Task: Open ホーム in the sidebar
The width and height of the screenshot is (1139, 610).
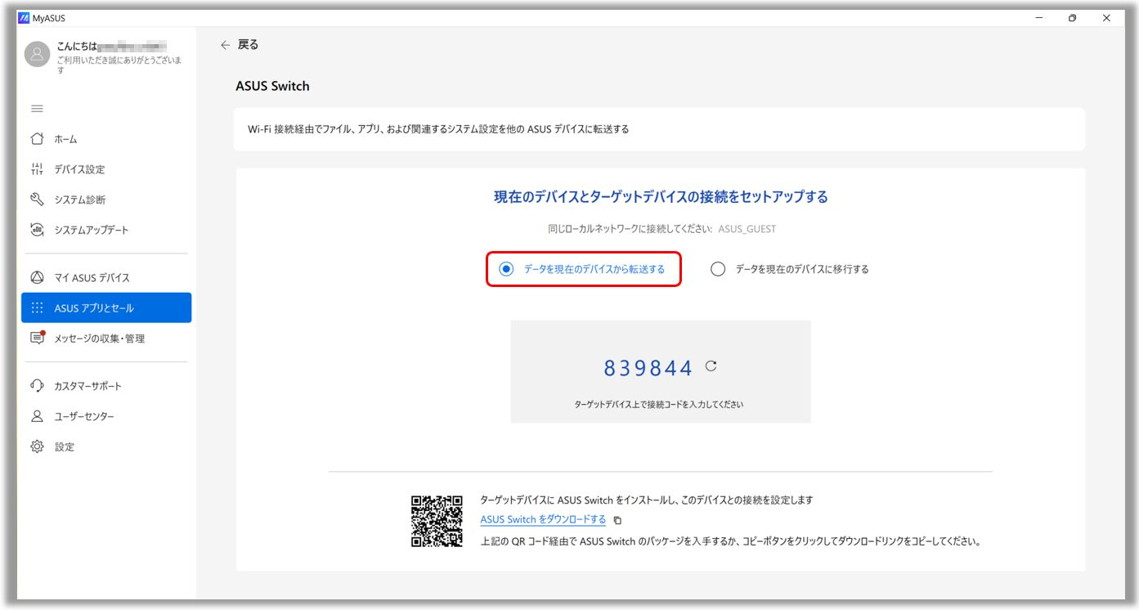Action: pos(106,139)
